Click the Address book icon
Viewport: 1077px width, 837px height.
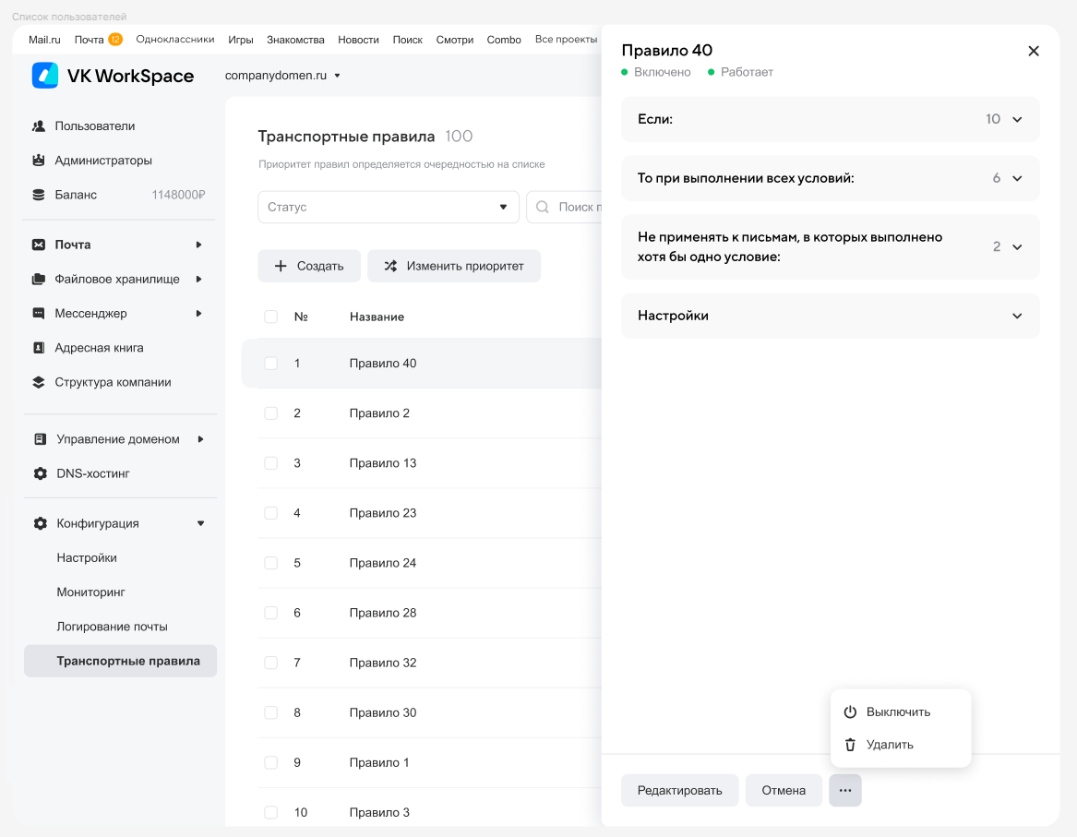point(39,348)
